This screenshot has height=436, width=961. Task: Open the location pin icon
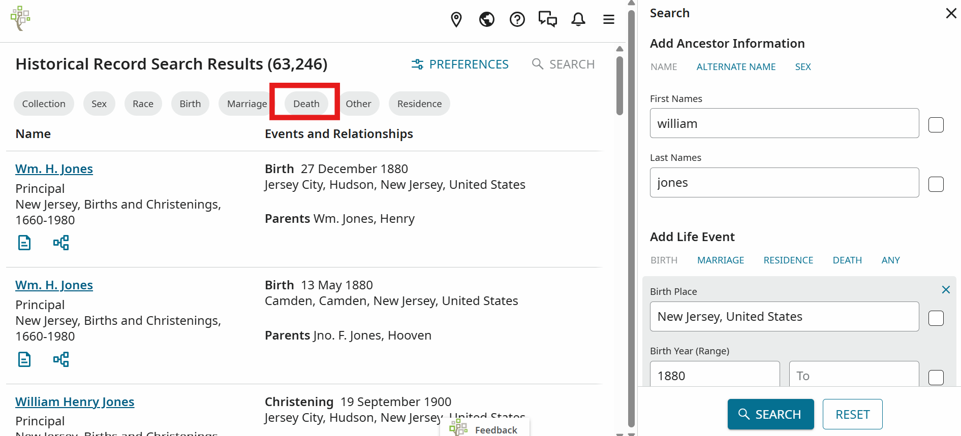(456, 19)
